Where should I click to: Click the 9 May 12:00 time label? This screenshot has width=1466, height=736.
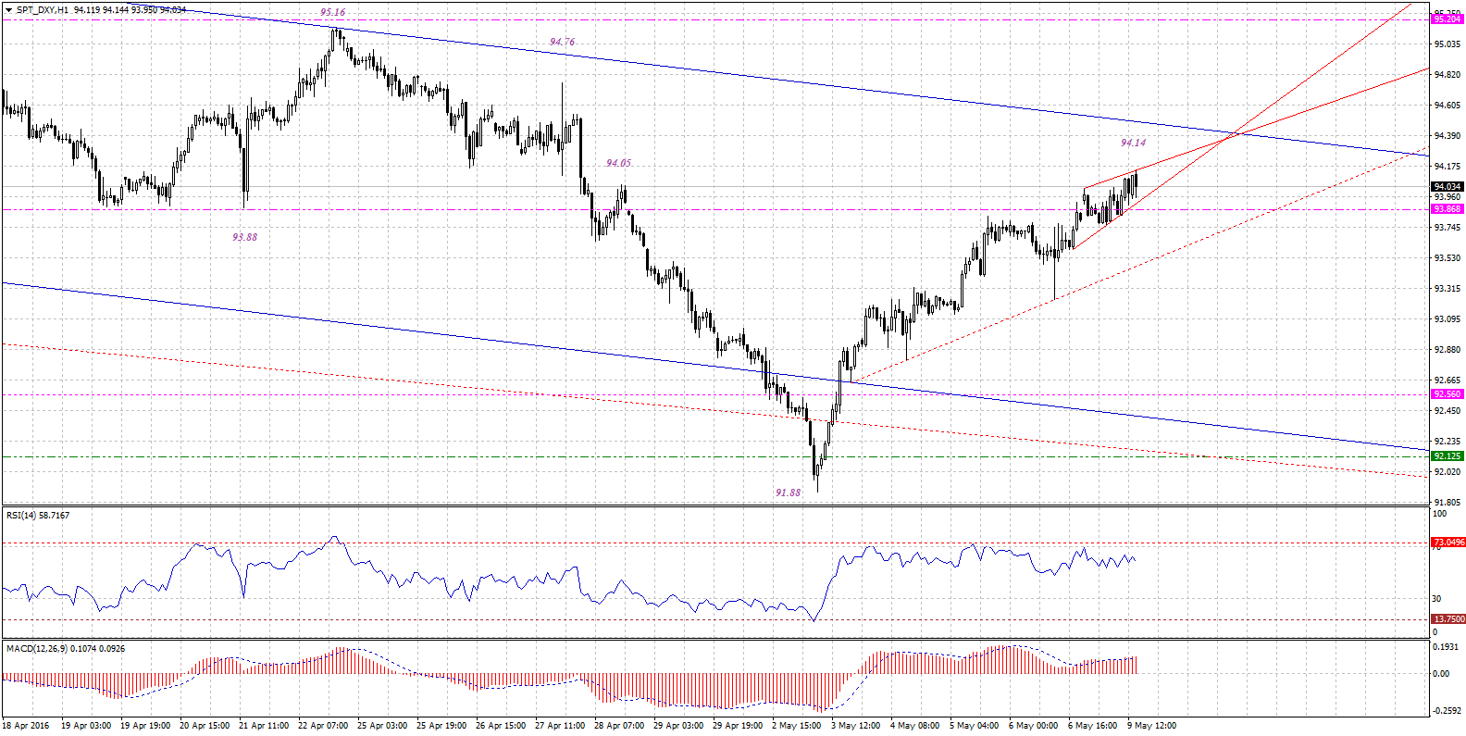point(1152,726)
